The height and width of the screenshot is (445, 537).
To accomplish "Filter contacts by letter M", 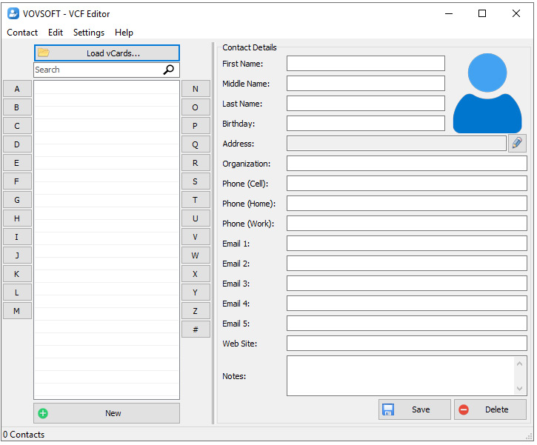I will pyautogui.click(x=17, y=311).
